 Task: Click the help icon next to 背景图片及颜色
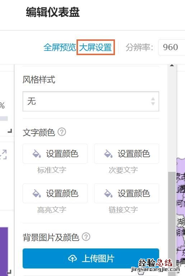[86, 237]
